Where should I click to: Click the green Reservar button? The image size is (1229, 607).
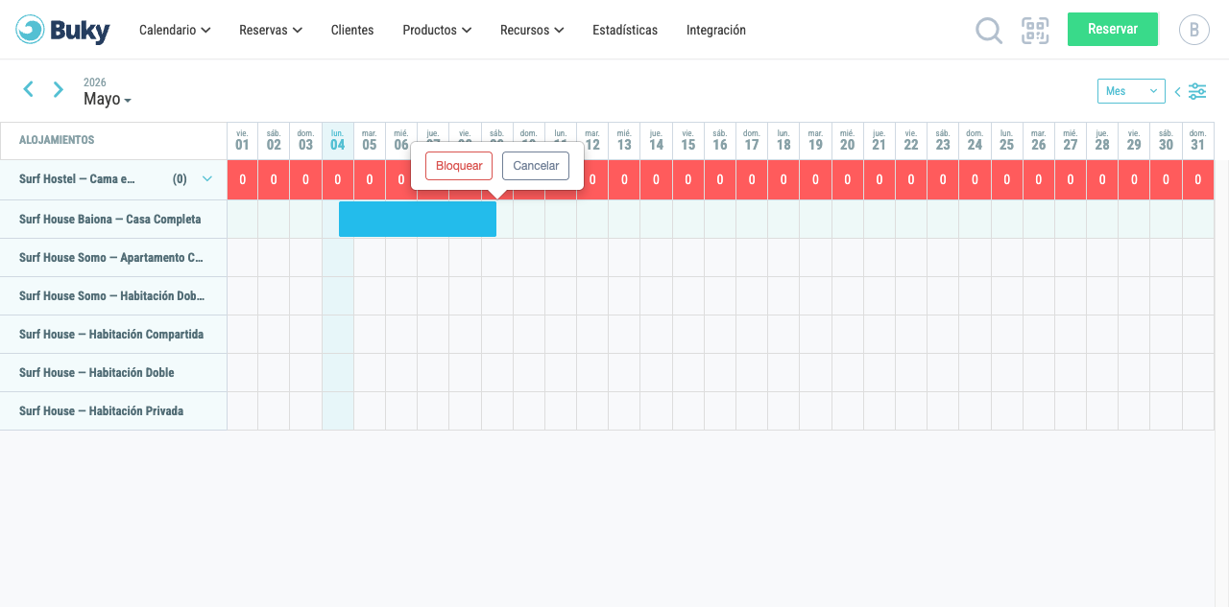pyautogui.click(x=1113, y=29)
